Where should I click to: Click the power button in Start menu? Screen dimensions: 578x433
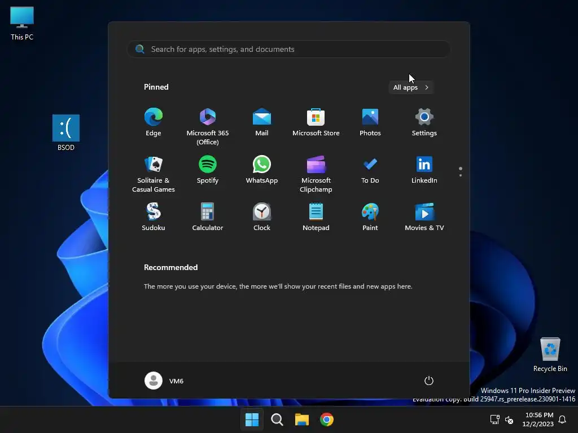(429, 381)
